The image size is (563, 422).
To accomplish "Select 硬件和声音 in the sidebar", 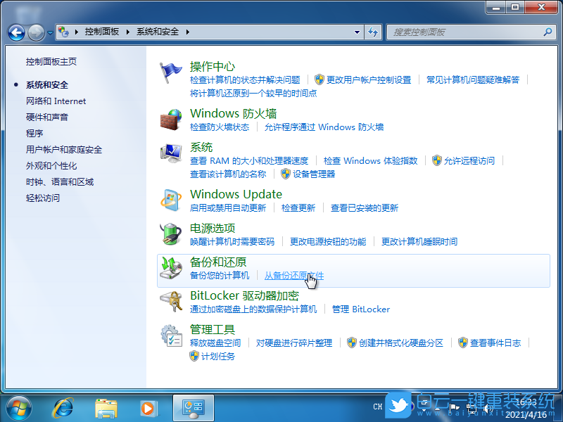I will (46, 117).
